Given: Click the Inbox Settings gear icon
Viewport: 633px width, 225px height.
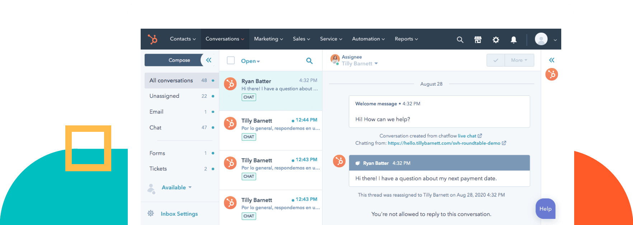Looking at the screenshot, I should tap(151, 214).
